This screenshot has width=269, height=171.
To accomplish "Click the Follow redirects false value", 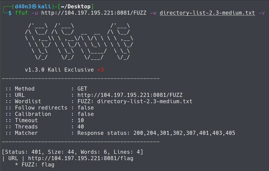I will point(86,108).
